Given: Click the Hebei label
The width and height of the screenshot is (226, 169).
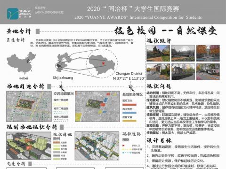Looking at the screenshot, I should (x=23, y=78).
